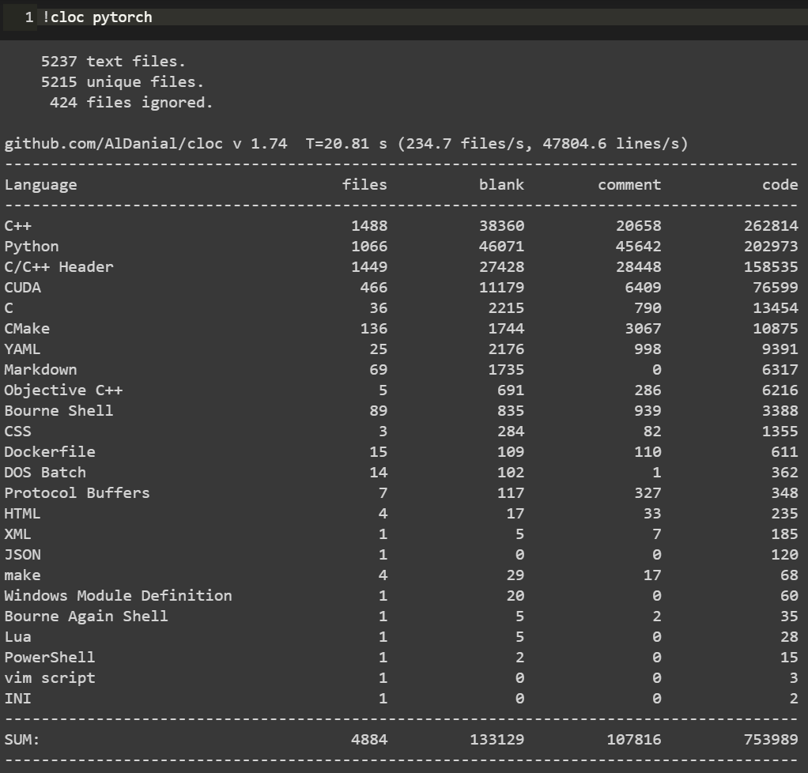Viewport: 808px width, 773px height.
Task: Click the 'Protocol Buffers' row label
Action: pyautogui.click(x=77, y=493)
